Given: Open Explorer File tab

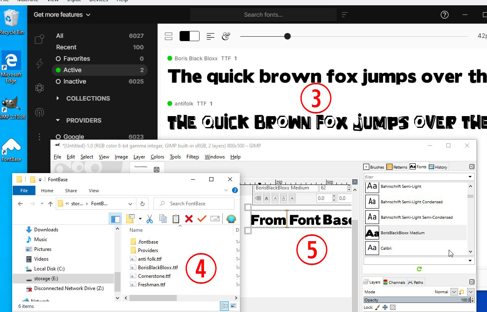Looking at the screenshot, I should (24, 191).
